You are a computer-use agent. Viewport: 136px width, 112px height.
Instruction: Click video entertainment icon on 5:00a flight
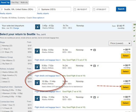94,50
